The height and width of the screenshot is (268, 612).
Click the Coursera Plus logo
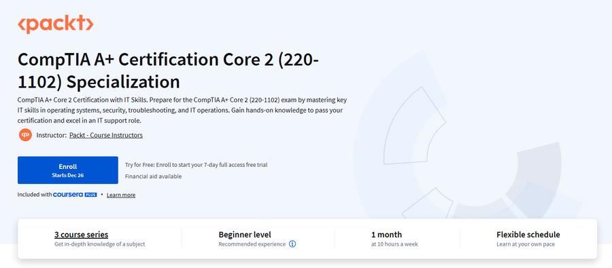(75, 195)
